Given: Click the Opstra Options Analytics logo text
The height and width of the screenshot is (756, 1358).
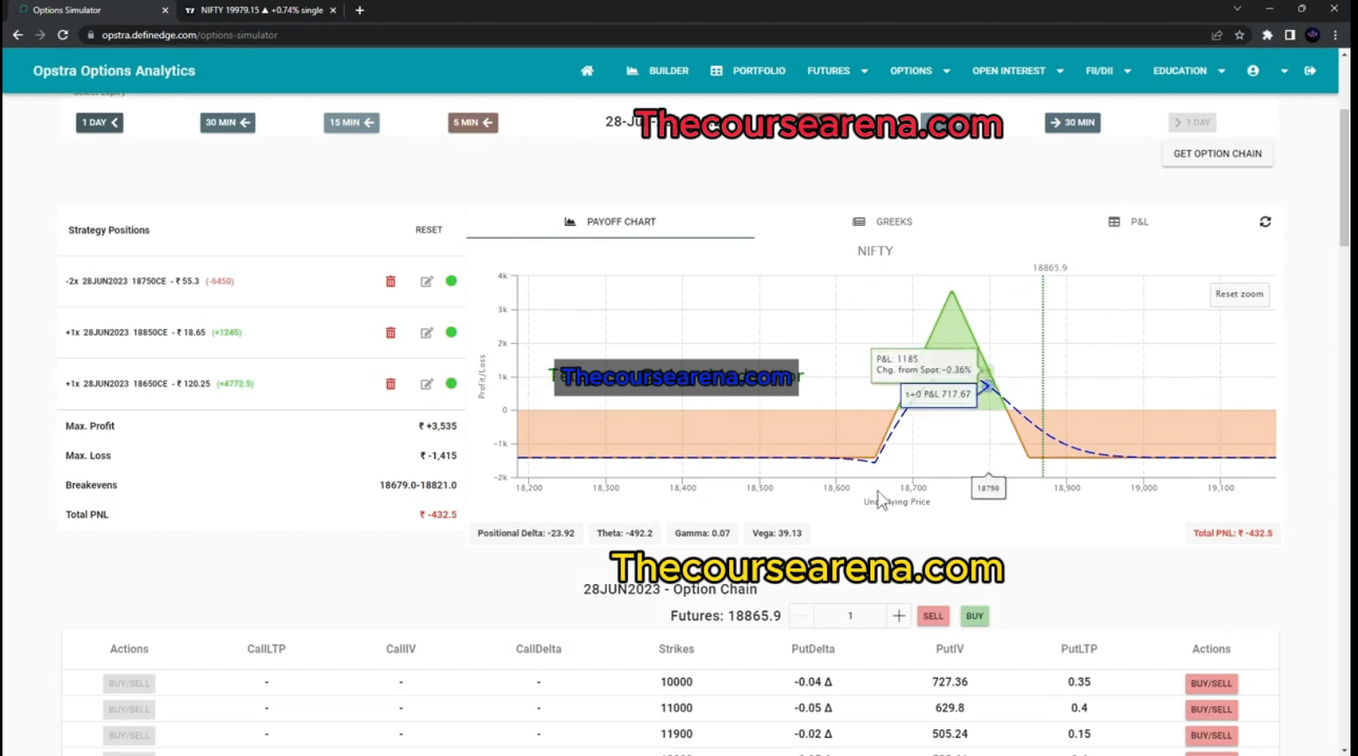Looking at the screenshot, I should (x=114, y=71).
